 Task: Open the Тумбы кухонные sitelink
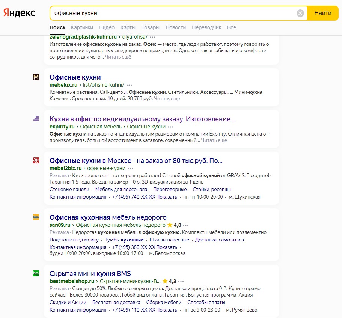124,240
